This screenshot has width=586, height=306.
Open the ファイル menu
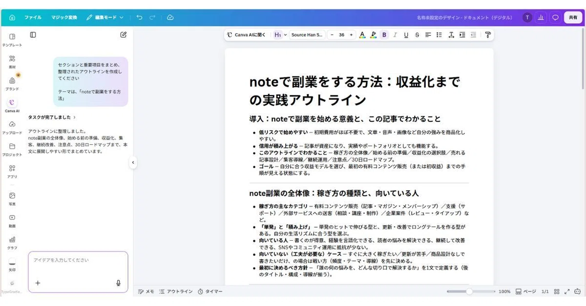click(33, 18)
